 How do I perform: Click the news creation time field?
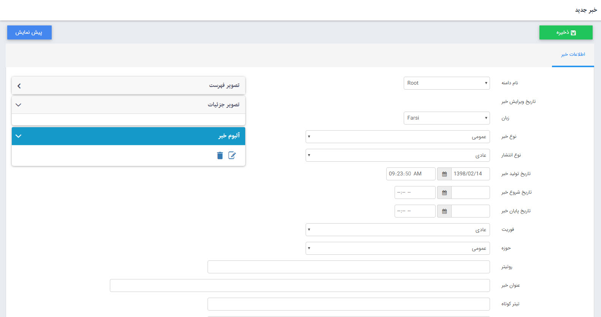click(411, 174)
